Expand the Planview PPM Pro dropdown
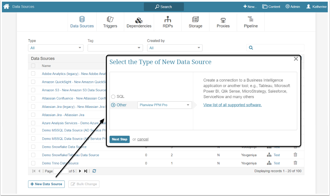 tap(188, 105)
